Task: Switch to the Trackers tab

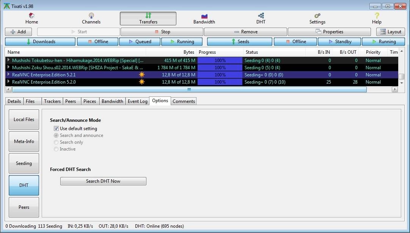Action: point(52,101)
